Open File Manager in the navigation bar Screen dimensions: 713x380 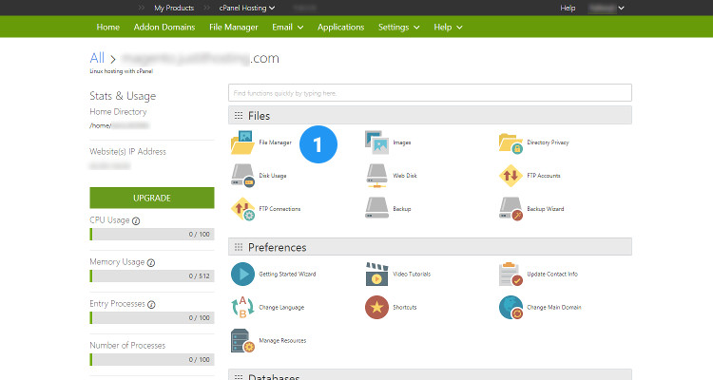pos(233,27)
